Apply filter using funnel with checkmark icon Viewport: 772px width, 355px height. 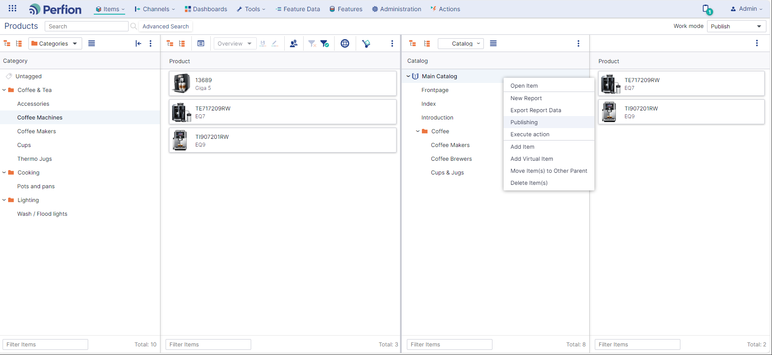(x=325, y=43)
